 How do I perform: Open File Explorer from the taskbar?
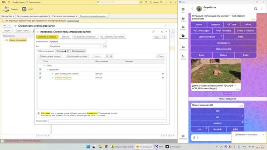[x=100, y=147]
